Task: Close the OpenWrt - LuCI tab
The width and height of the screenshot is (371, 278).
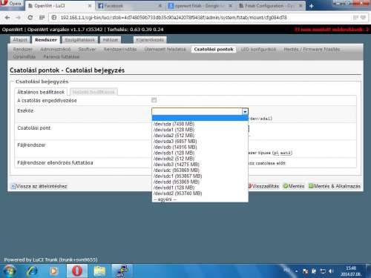Action: [90, 6]
